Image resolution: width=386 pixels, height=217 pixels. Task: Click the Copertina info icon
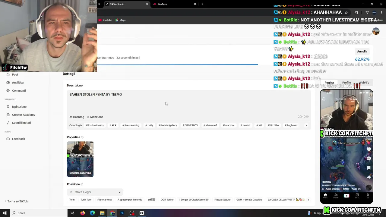[82, 137]
